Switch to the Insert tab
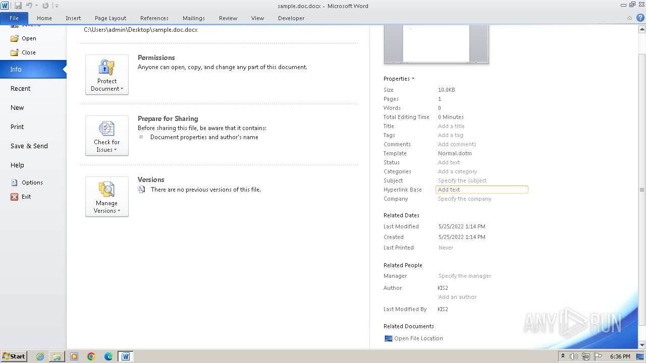 coord(73,18)
